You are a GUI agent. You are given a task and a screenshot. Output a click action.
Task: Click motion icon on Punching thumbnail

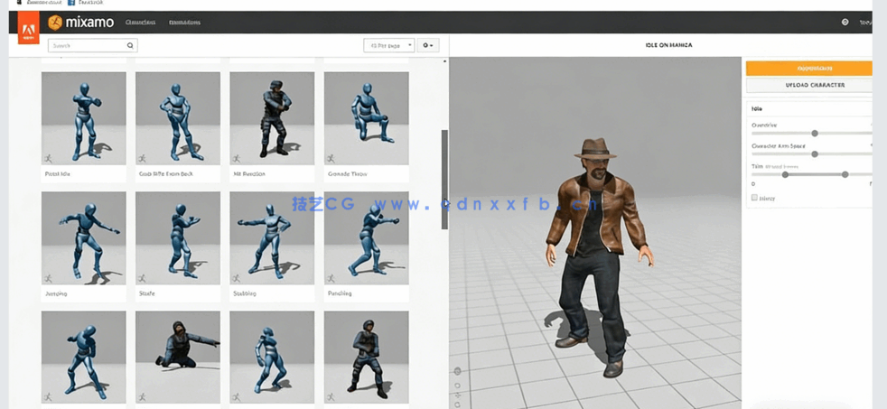331,279
